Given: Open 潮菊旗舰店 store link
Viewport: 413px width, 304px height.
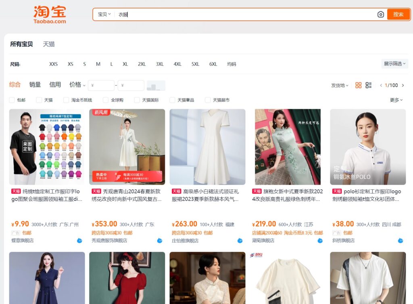Looking at the screenshot, I should [263, 241].
